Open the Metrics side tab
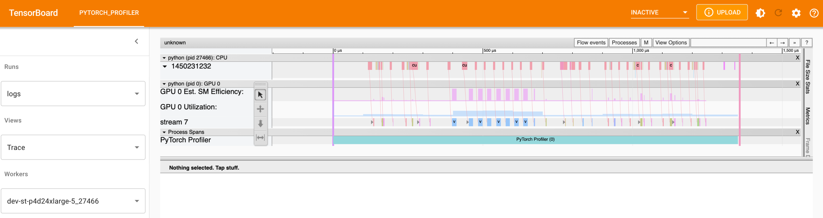Screen dimensions: 823x218 tap(807, 116)
